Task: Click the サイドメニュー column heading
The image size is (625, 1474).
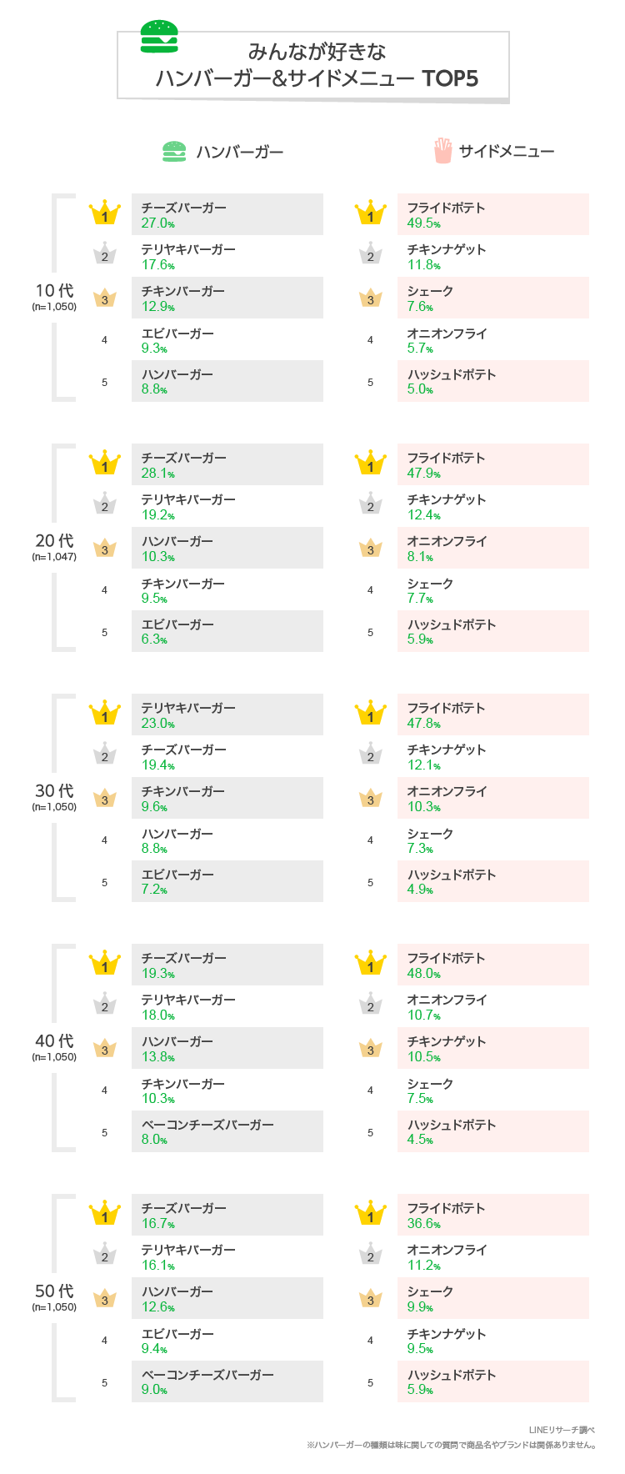Action: coord(507,152)
